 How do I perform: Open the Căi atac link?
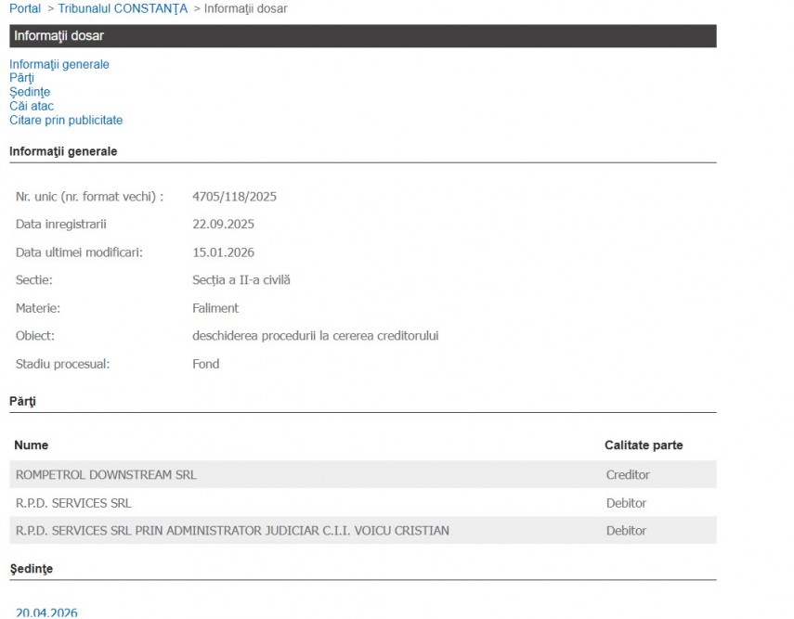point(32,106)
